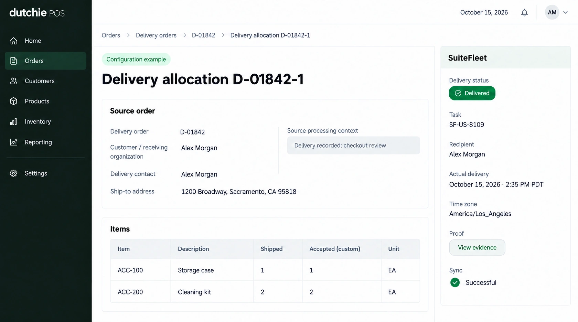Screen dimensions: 578x322
Task: Open Customers in the sidebar
Action: point(45,81)
